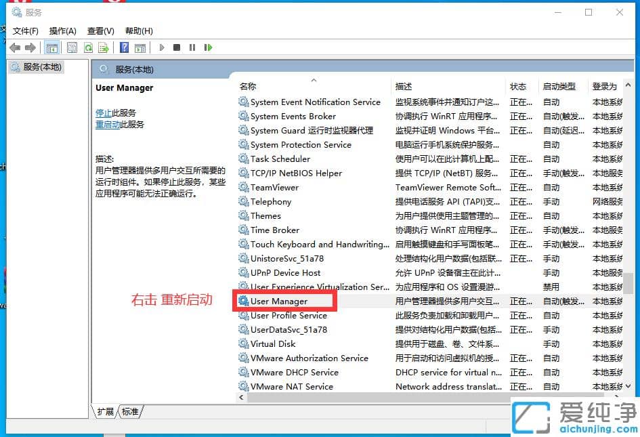Open the 查看(V) menu
The image size is (640, 437).
pyautogui.click(x=99, y=30)
